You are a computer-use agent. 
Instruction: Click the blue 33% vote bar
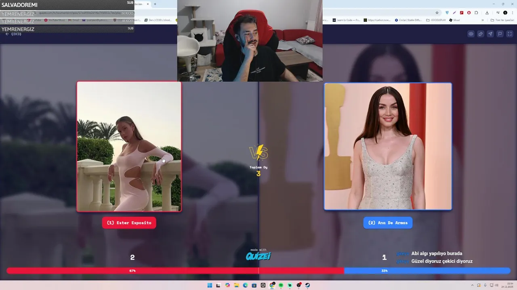tap(427, 271)
